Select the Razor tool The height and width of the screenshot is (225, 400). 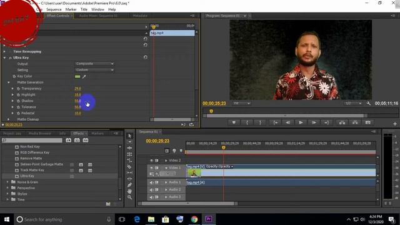click(x=129, y=167)
